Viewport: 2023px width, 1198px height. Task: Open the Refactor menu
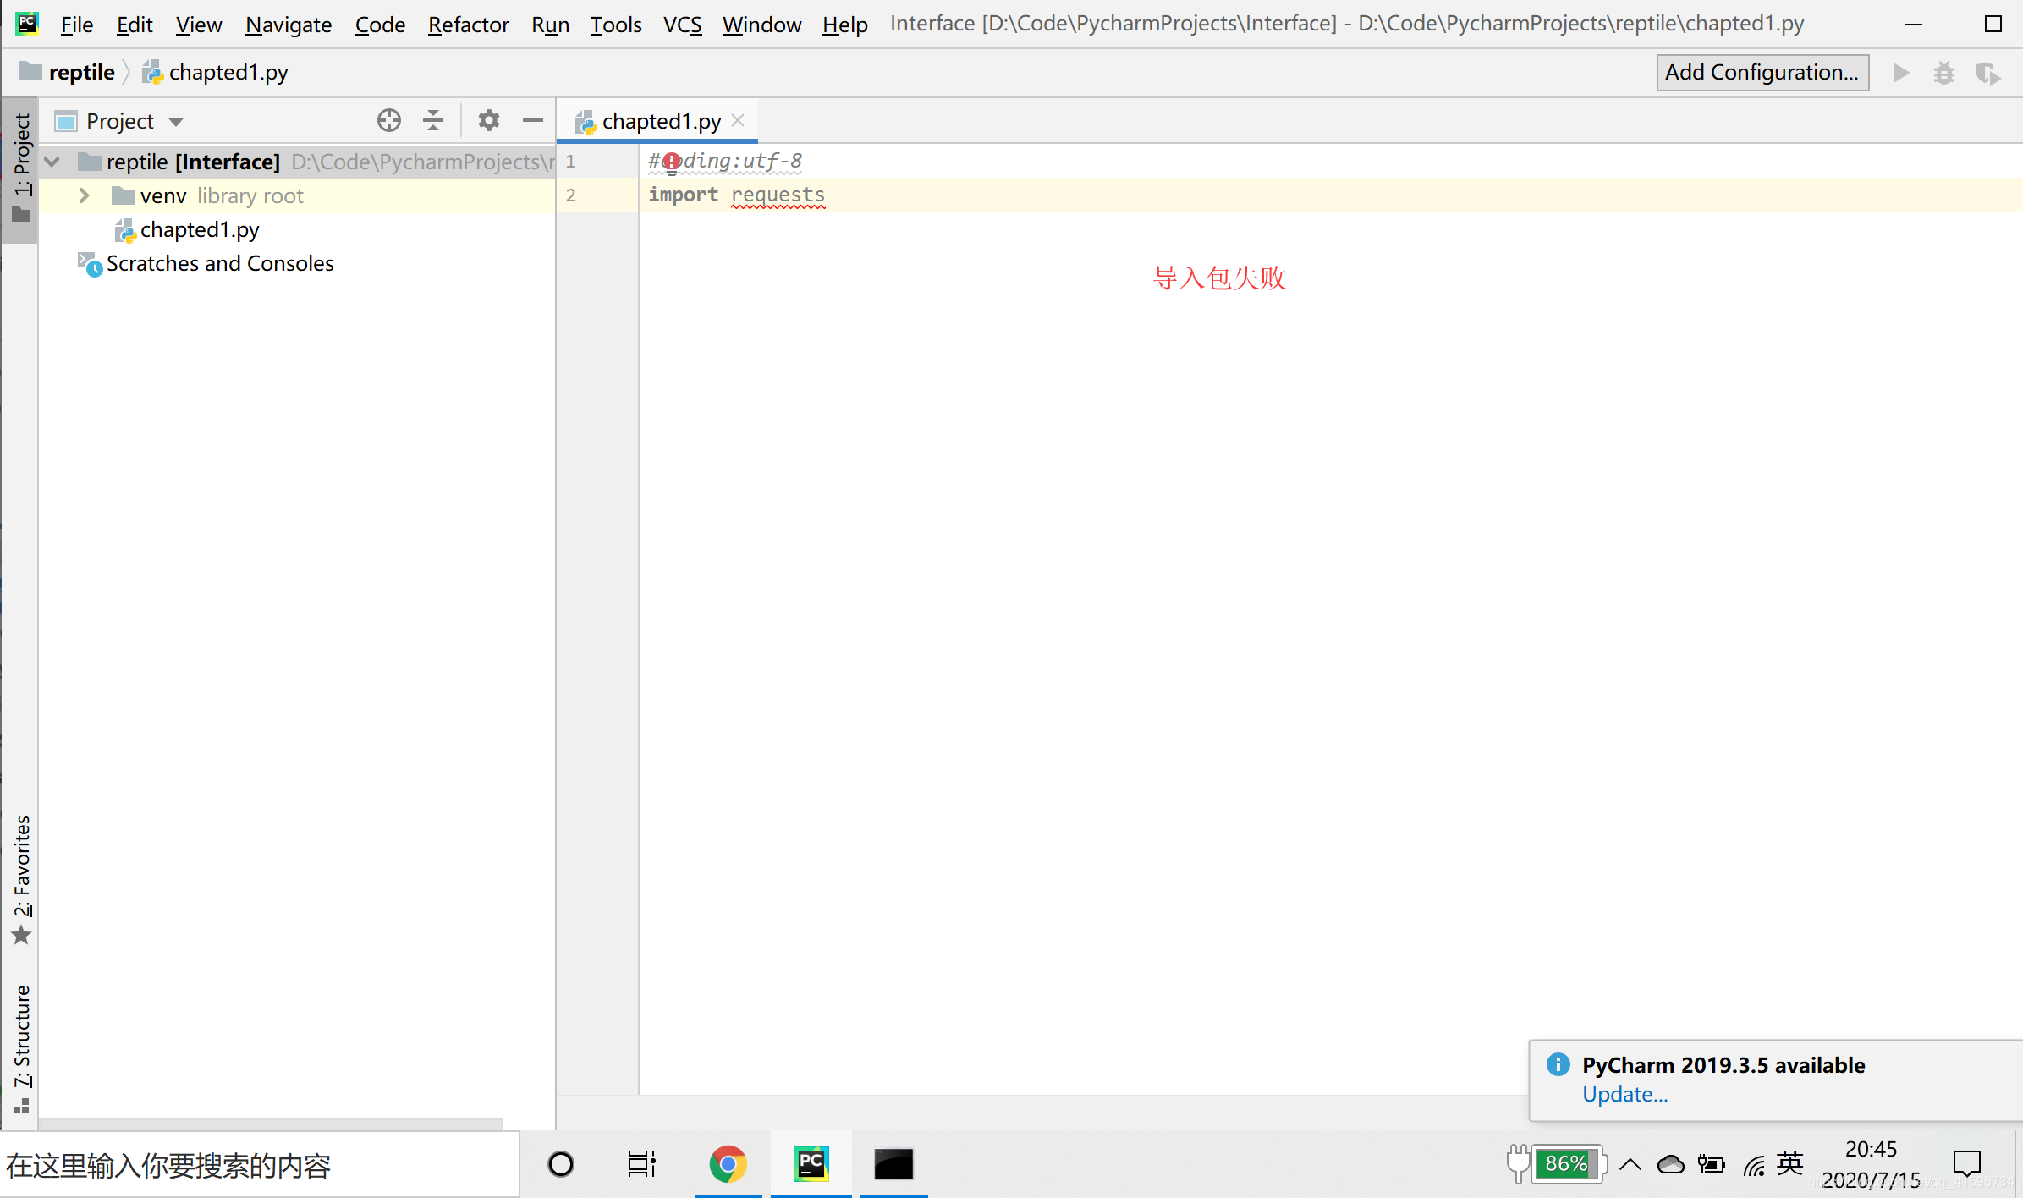tap(468, 25)
